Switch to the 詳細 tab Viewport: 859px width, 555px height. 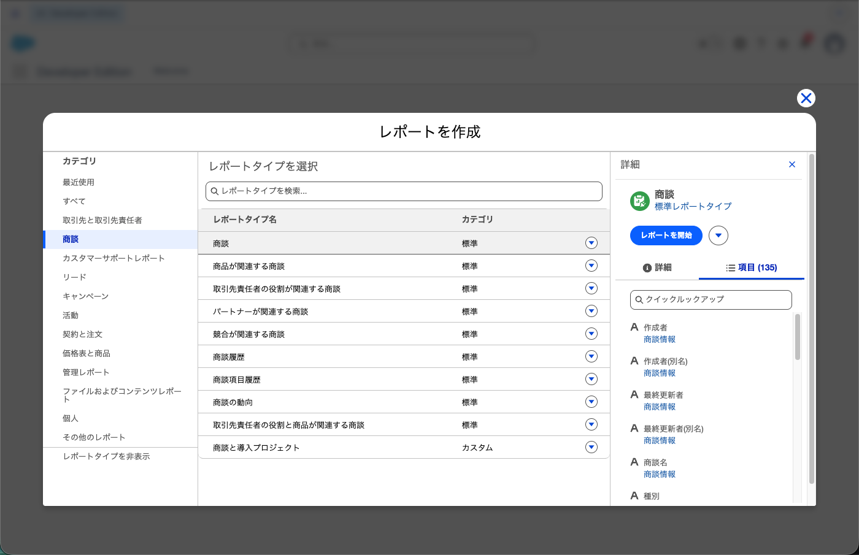(x=657, y=267)
